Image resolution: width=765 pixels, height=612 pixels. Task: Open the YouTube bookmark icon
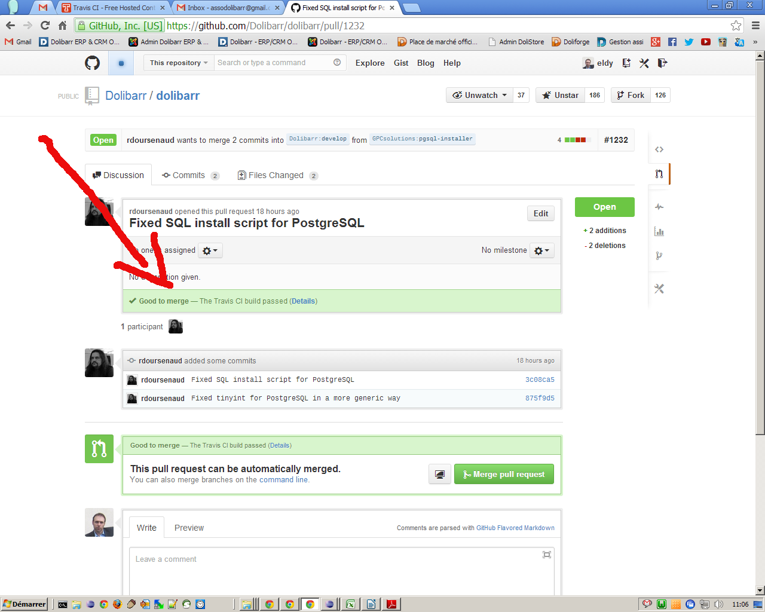point(706,42)
